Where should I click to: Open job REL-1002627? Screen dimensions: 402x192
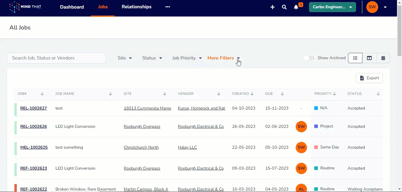click(34, 108)
